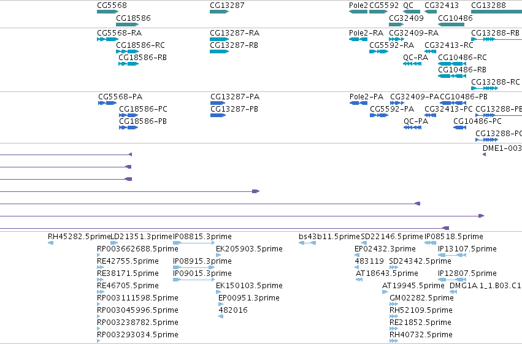Image resolution: width=522 pixels, height=344 pixels.
Task: Select EST RP003045996.5prime
Action: (137, 310)
